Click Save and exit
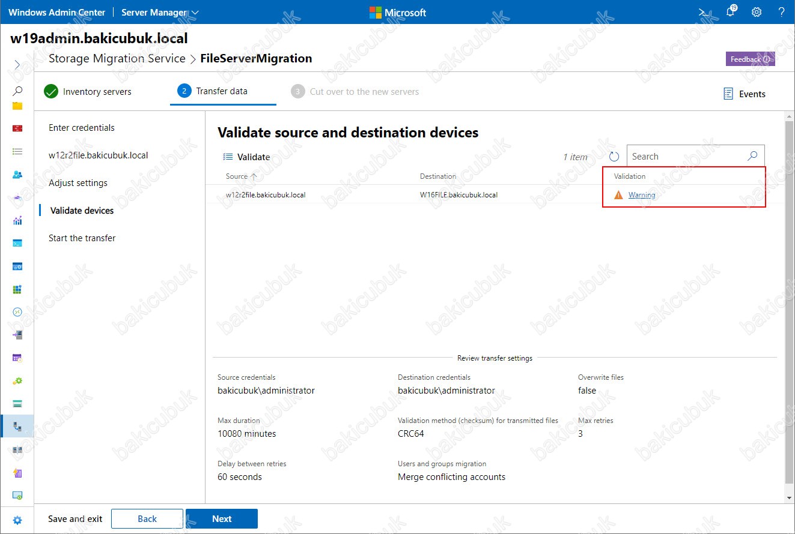This screenshot has width=795, height=534. click(x=75, y=519)
